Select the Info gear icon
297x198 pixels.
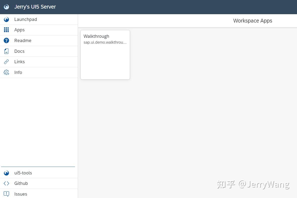pyautogui.click(x=6, y=72)
